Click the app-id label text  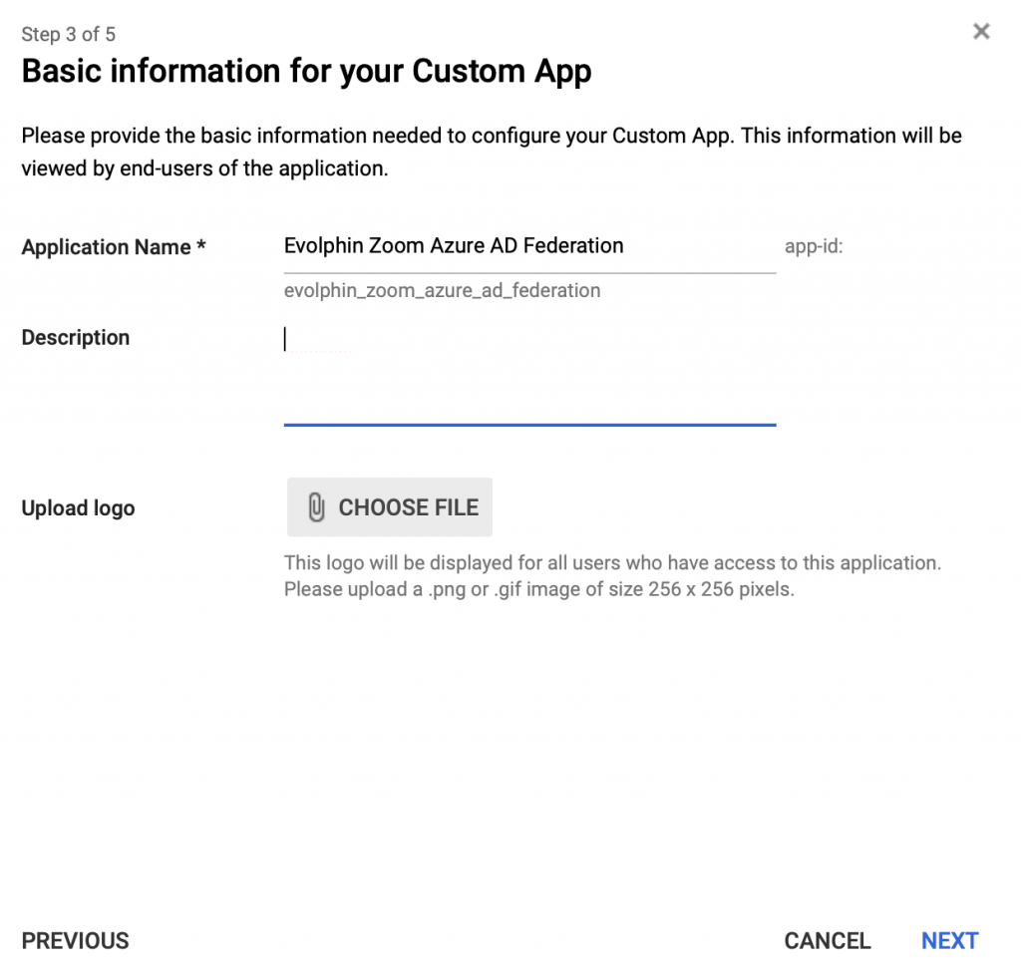814,246
